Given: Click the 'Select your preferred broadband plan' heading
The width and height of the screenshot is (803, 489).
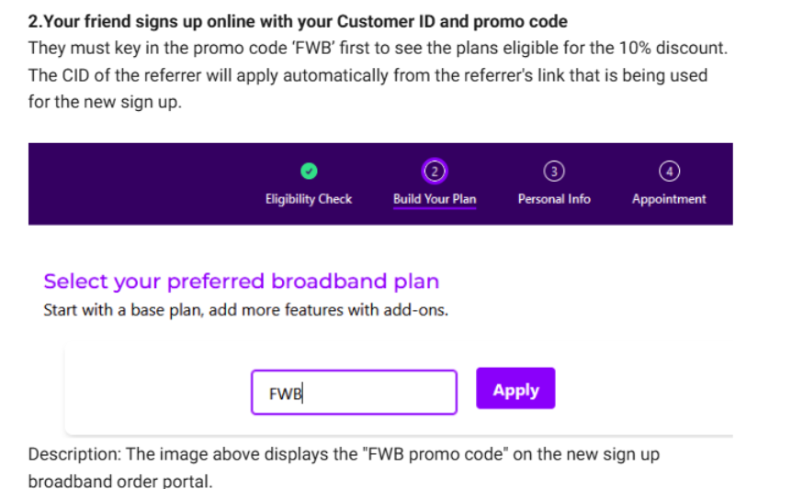Looking at the screenshot, I should point(241,282).
